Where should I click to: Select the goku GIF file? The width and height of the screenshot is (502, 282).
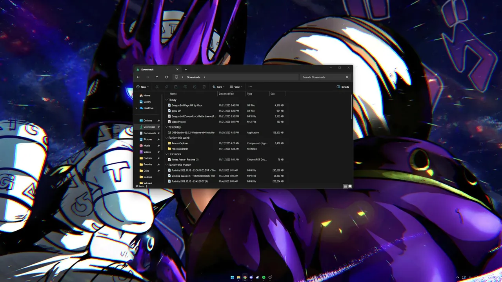[x=226, y=111]
